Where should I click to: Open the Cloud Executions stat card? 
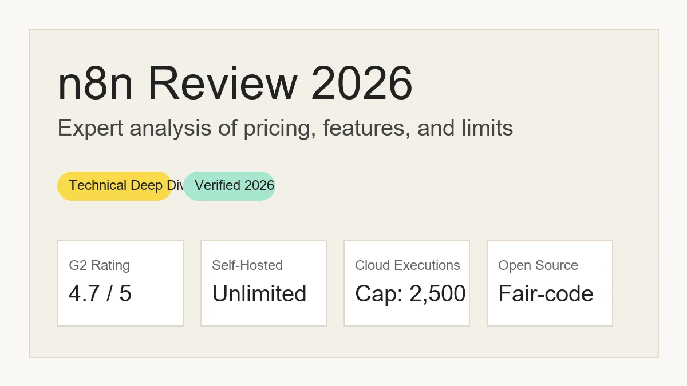(406, 283)
